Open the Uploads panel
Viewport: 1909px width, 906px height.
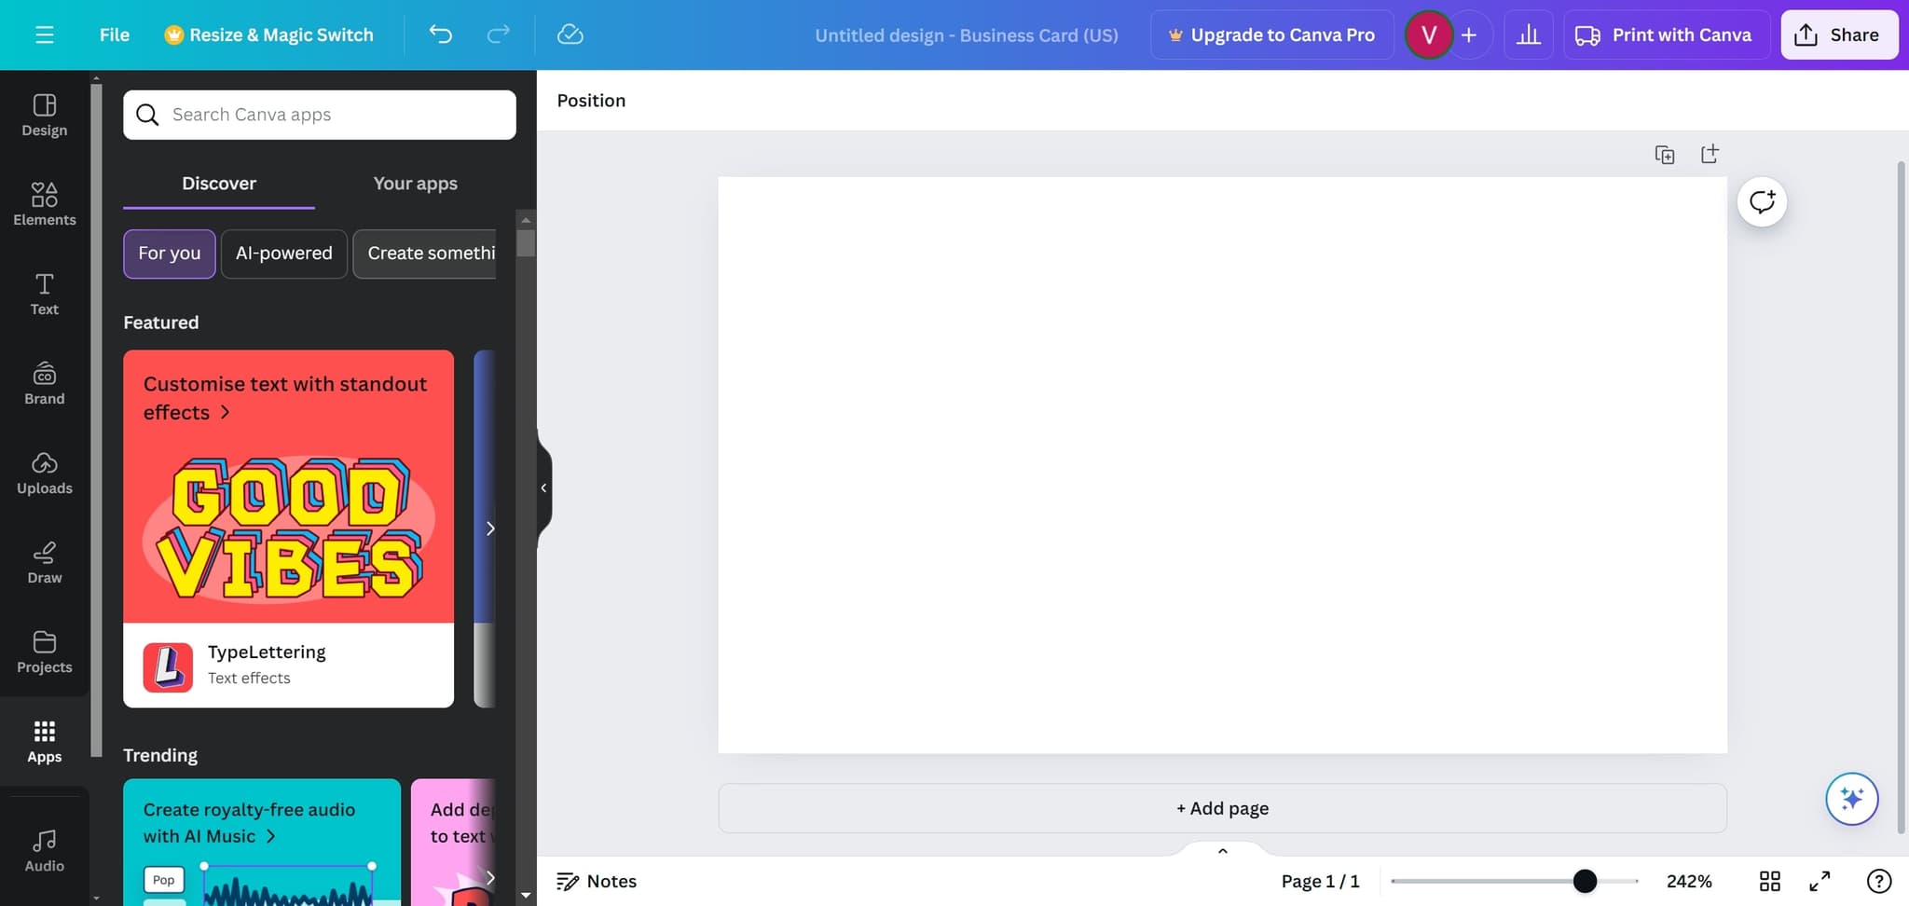tap(44, 474)
